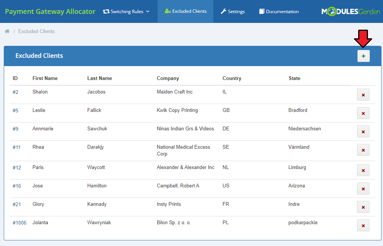Viewport: 383px width, 246px height.
Task: Go to home via breadcrumb house icon
Action: coord(7,31)
